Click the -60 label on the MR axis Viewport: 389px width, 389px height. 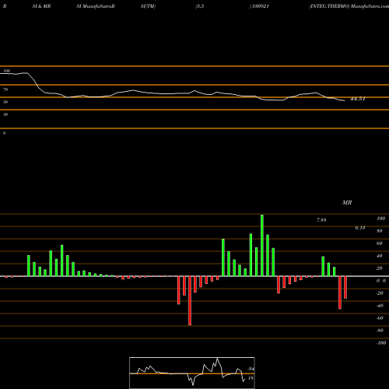click(x=380, y=318)
